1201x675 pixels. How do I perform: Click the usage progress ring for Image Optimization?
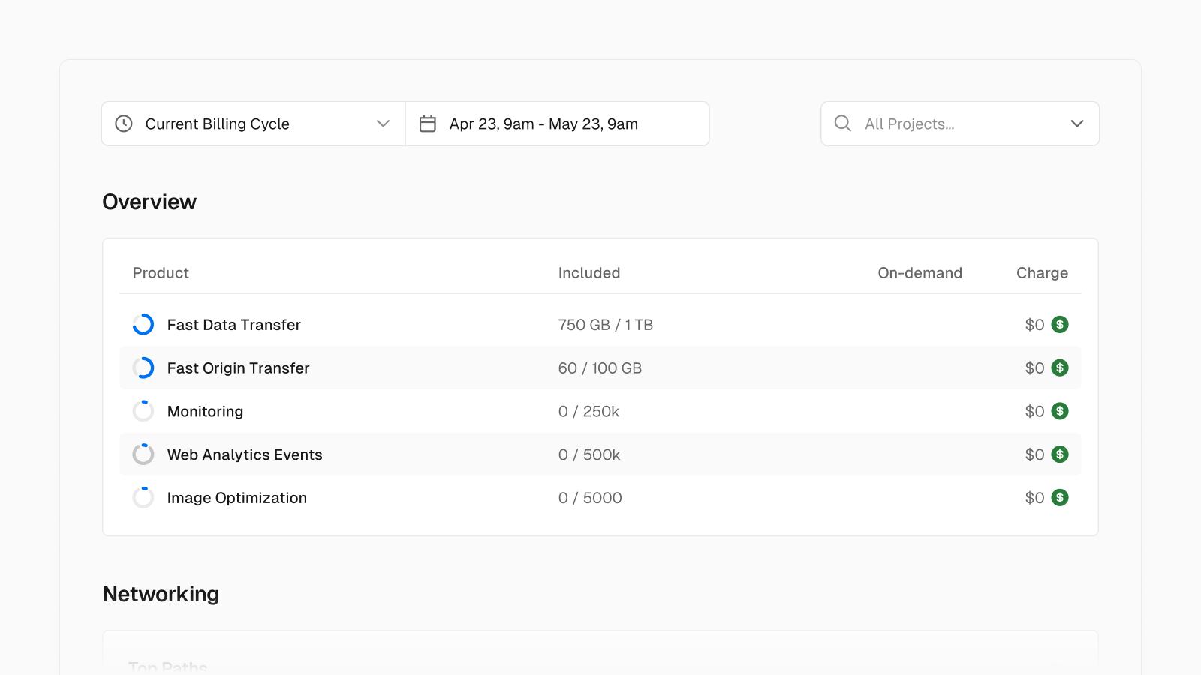143,497
